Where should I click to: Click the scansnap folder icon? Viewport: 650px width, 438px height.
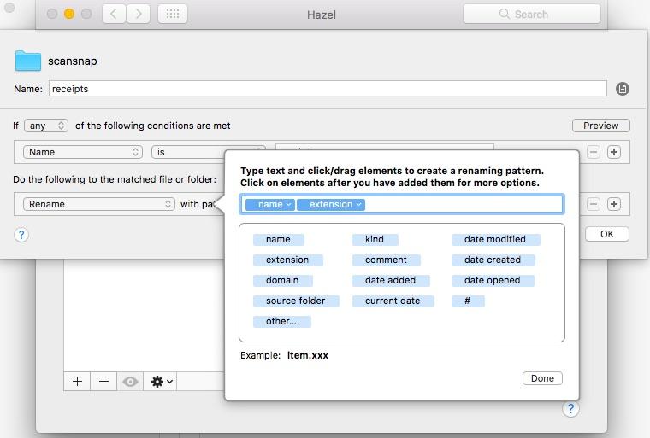pos(28,61)
